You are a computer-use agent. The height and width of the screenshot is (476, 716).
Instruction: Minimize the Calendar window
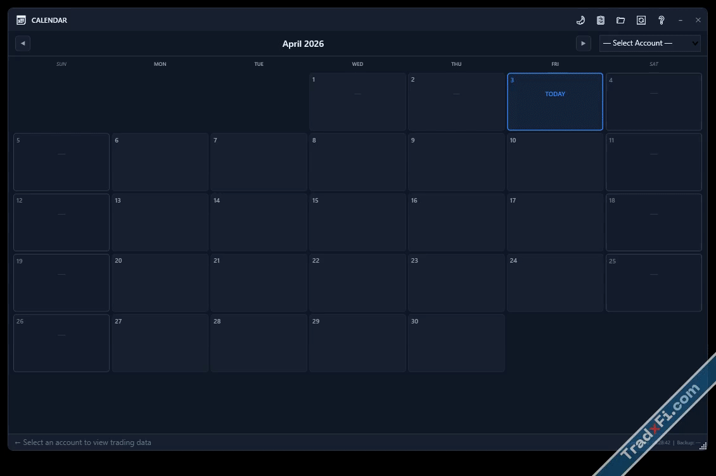(x=681, y=20)
